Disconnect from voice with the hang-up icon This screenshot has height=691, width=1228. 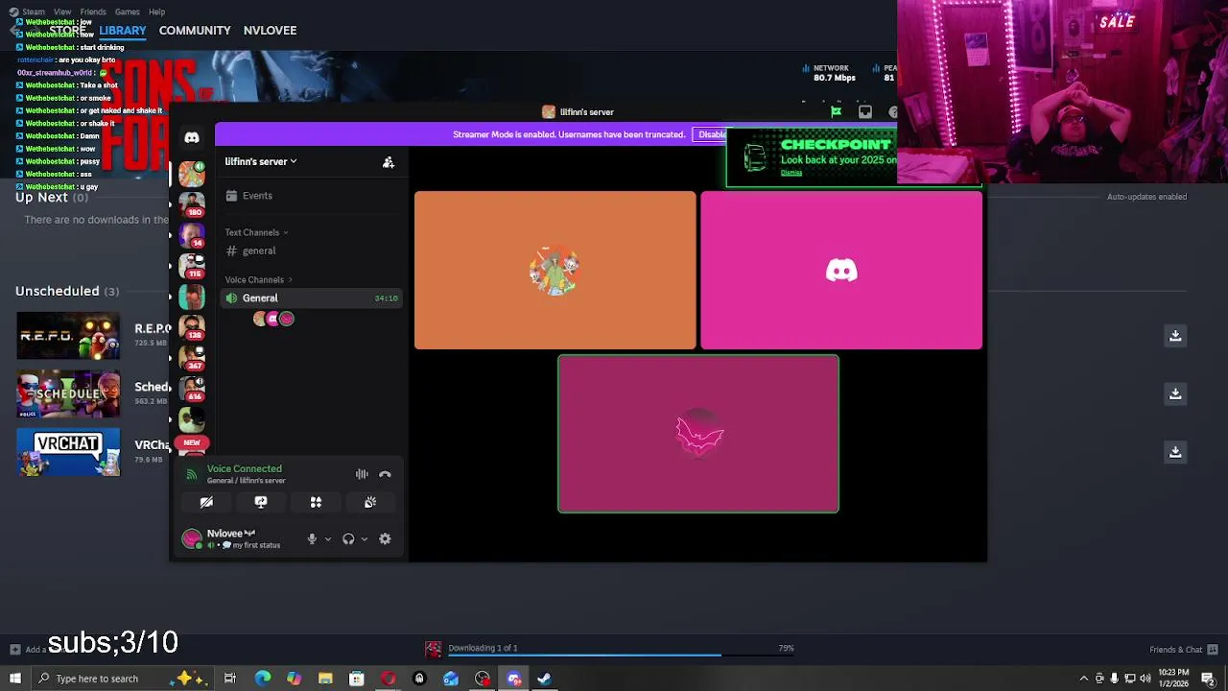coord(385,474)
